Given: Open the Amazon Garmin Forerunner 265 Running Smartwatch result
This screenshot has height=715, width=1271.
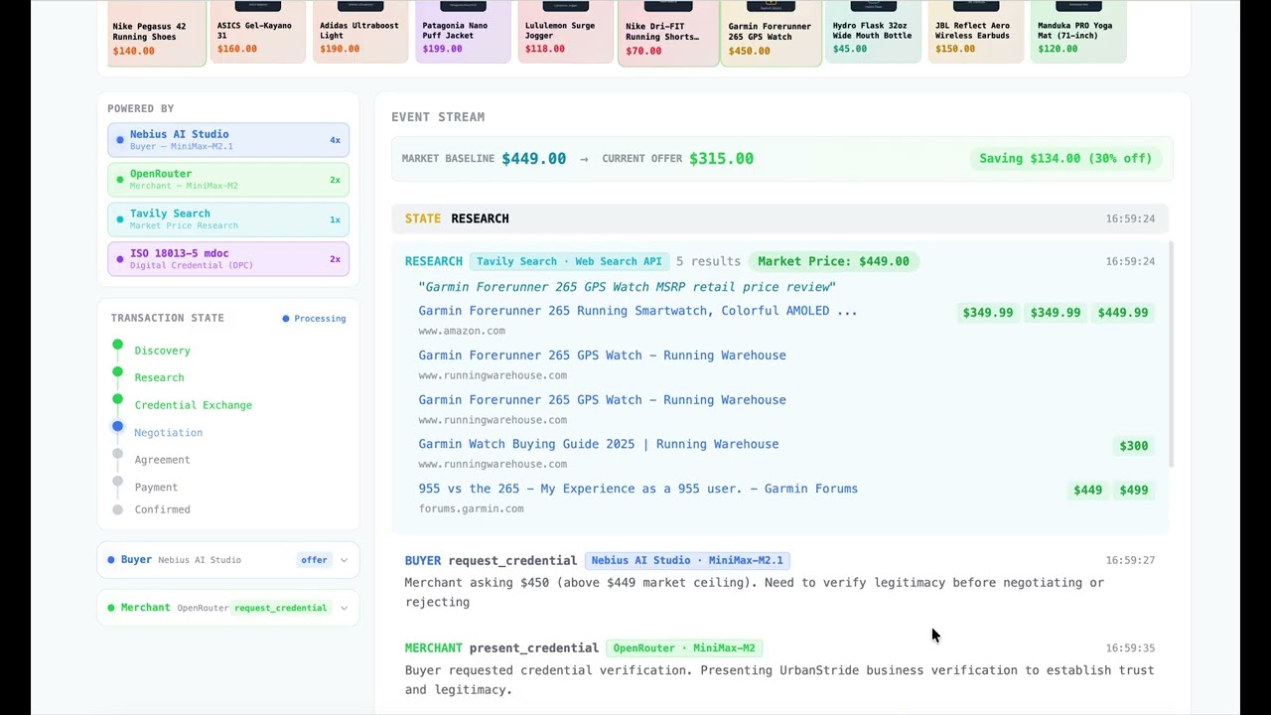Looking at the screenshot, I should (637, 311).
